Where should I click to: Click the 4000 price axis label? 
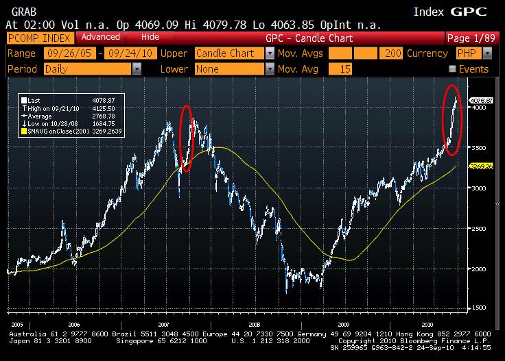pyautogui.click(x=479, y=108)
